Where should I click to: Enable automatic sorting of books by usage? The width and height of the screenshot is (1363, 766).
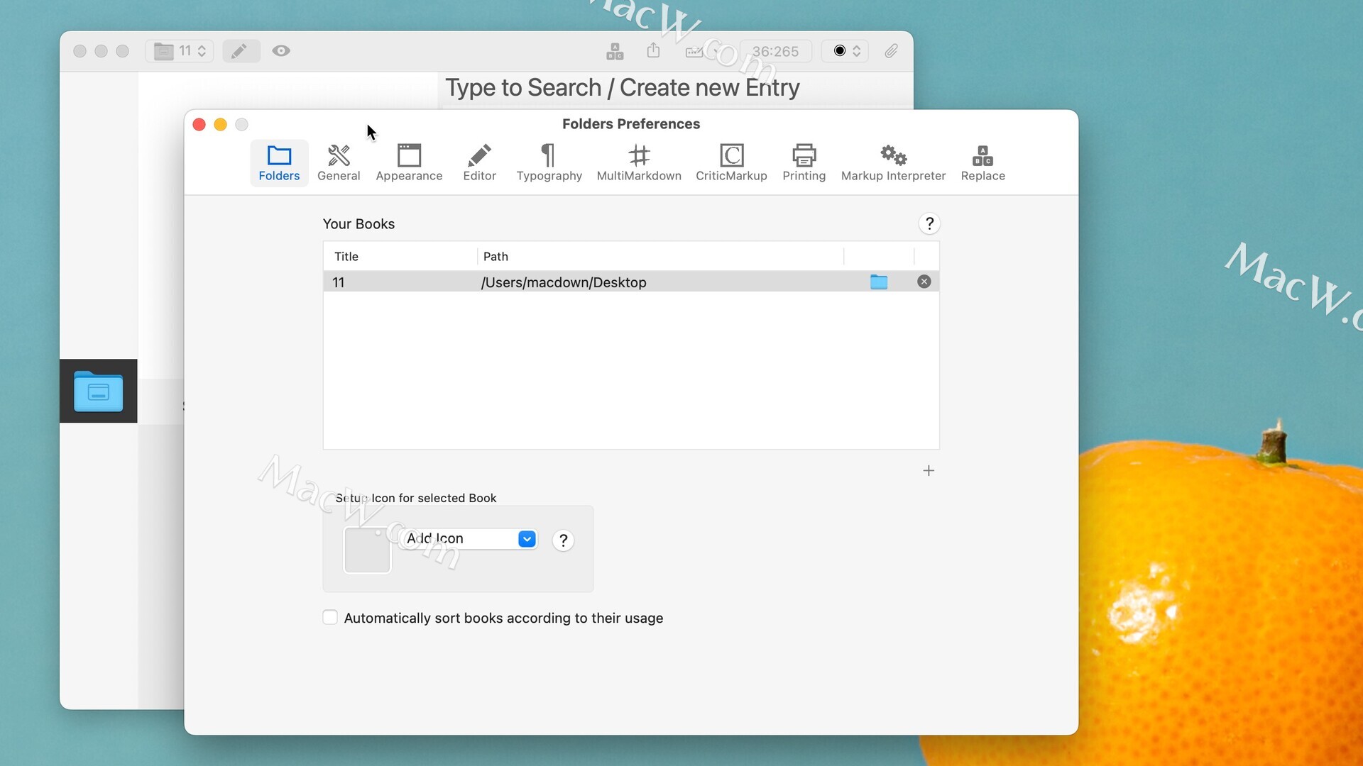[330, 617]
